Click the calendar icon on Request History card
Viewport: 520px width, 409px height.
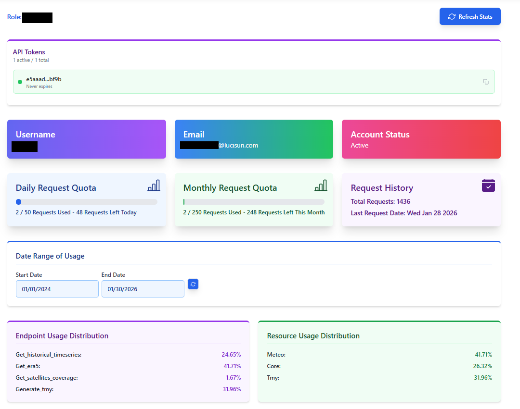(488, 185)
